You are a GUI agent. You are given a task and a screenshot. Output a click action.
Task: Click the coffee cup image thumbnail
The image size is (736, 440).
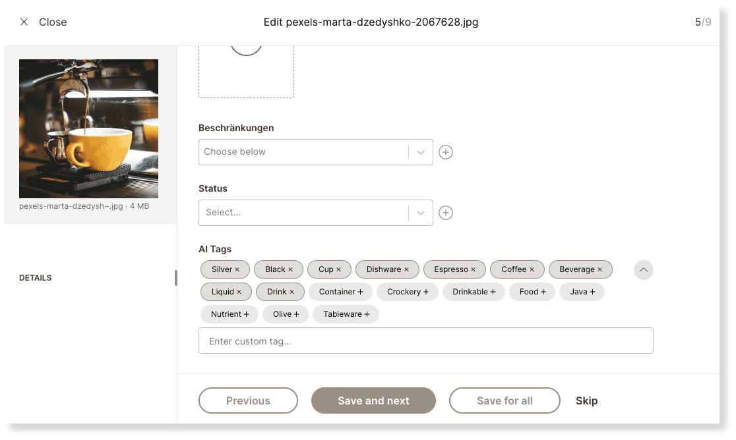click(88, 128)
